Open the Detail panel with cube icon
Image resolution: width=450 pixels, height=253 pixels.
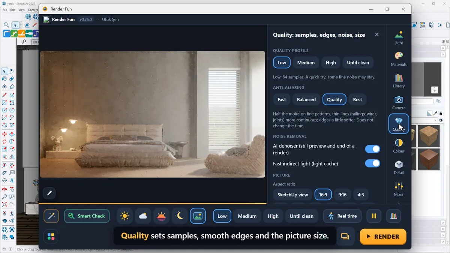pos(399,167)
